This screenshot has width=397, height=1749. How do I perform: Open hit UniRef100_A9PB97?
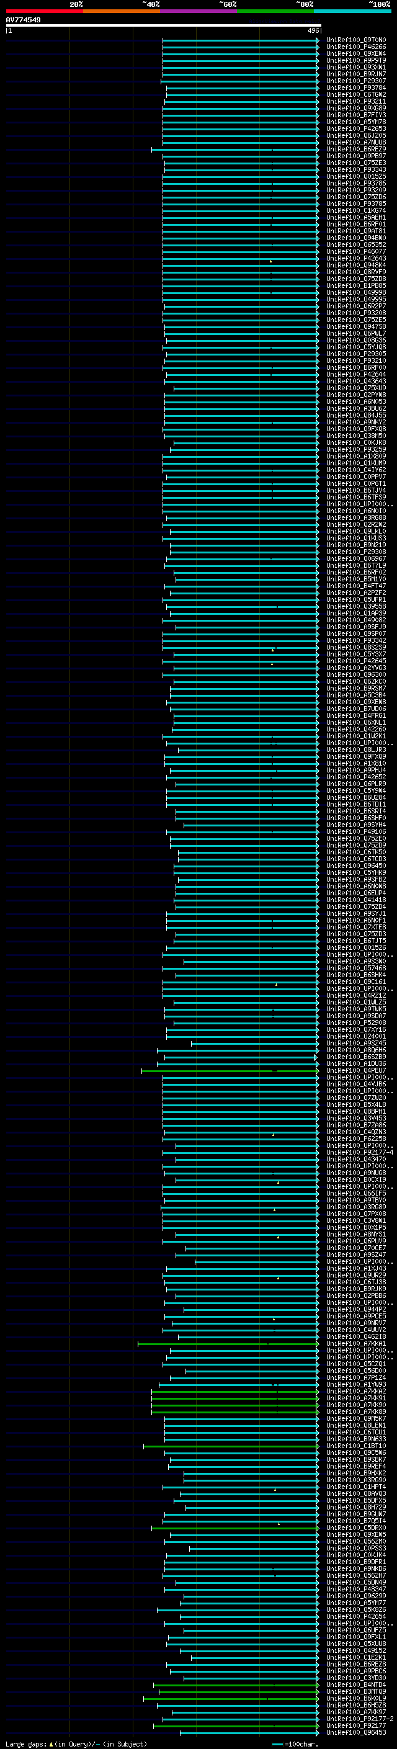click(x=355, y=156)
